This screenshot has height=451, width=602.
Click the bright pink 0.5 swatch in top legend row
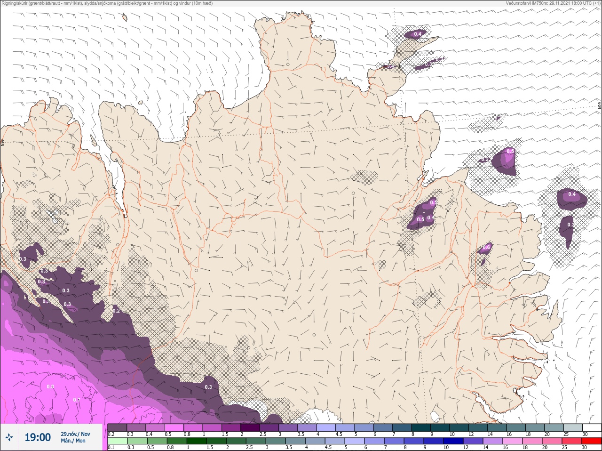pyautogui.click(x=174, y=427)
